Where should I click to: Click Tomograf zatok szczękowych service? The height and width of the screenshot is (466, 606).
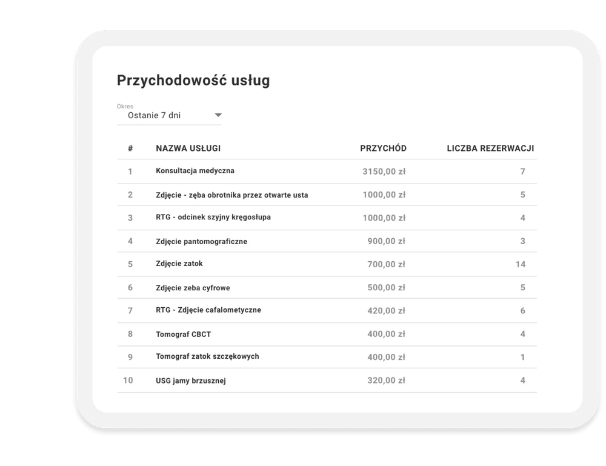(207, 356)
